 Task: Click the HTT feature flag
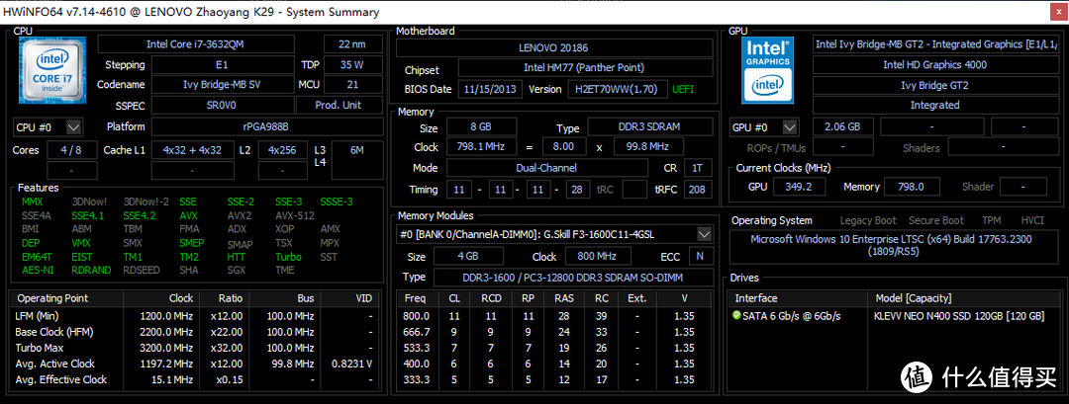pyautogui.click(x=237, y=257)
